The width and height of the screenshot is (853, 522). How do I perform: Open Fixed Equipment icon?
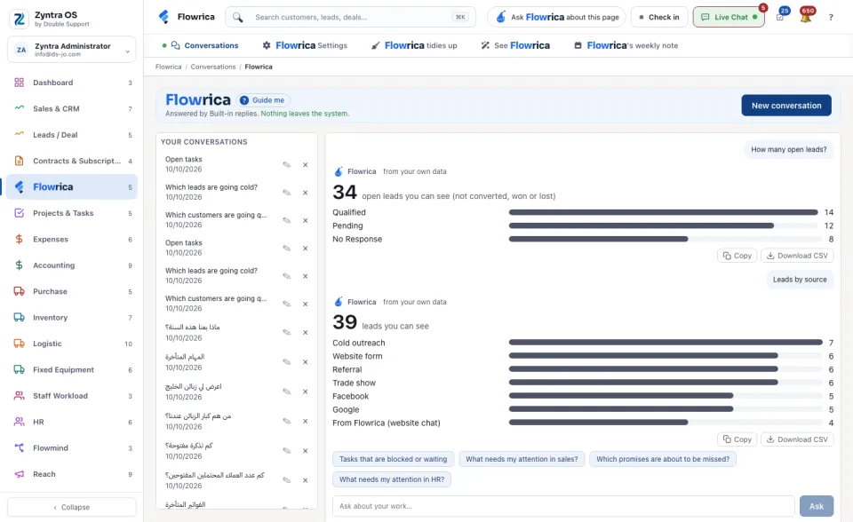click(19, 369)
